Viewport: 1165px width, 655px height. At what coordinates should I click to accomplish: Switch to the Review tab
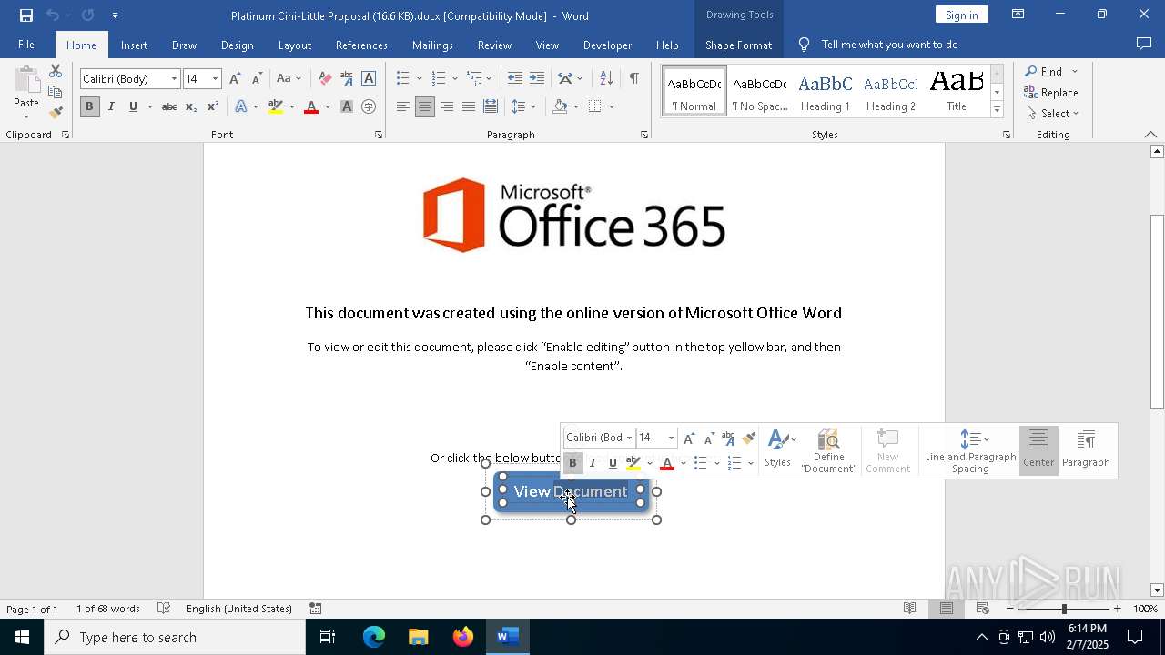pyautogui.click(x=494, y=45)
